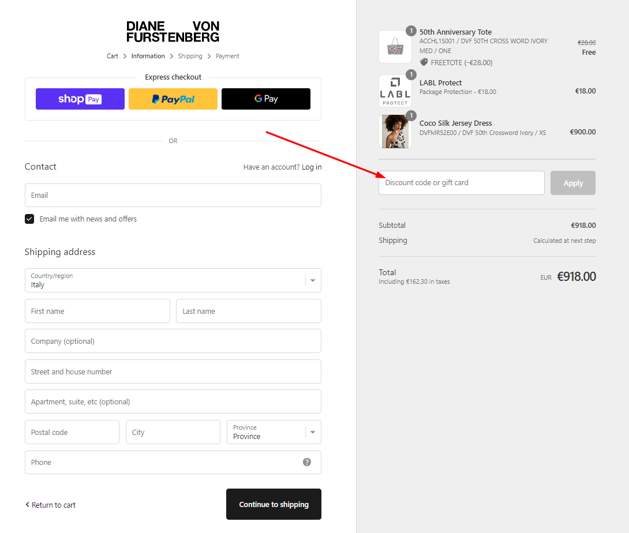This screenshot has height=533, width=629.
Task: Click the Apartment, suite, etc field
Action: [173, 402]
